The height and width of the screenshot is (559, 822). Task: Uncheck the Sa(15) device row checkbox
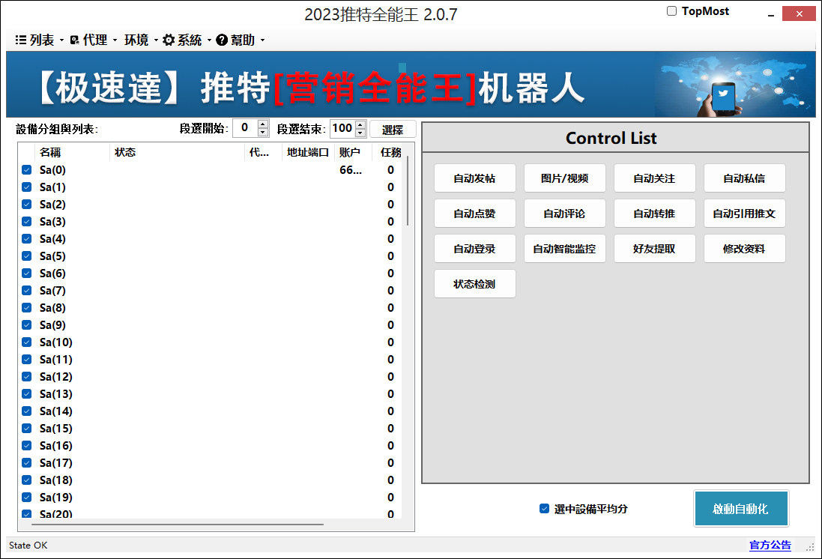(27, 429)
